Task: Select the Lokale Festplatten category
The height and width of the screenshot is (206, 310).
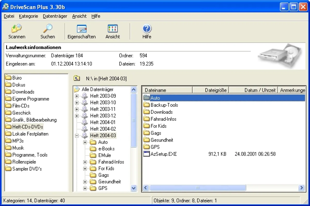Action: click(x=30, y=134)
